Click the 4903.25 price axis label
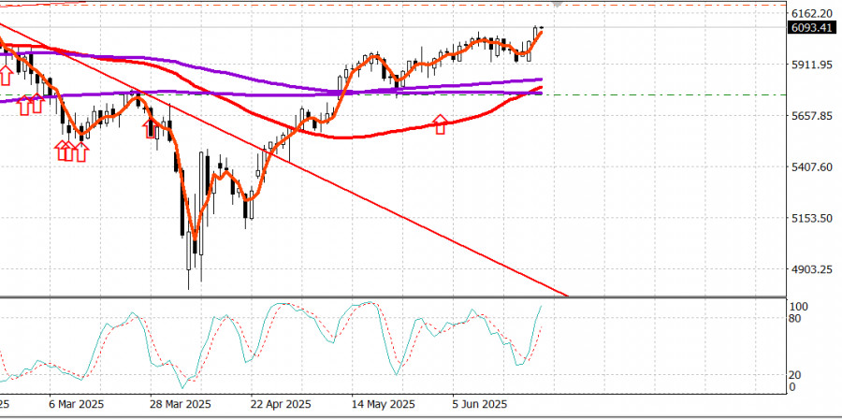Screen dimensions: 842x419 [x=811, y=269]
